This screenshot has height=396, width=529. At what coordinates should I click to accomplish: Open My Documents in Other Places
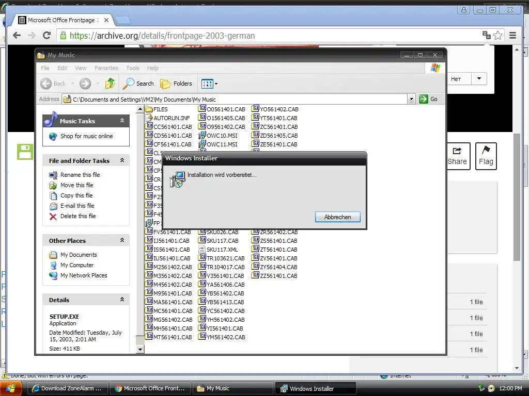pyautogui.click(x=79, y=255)
